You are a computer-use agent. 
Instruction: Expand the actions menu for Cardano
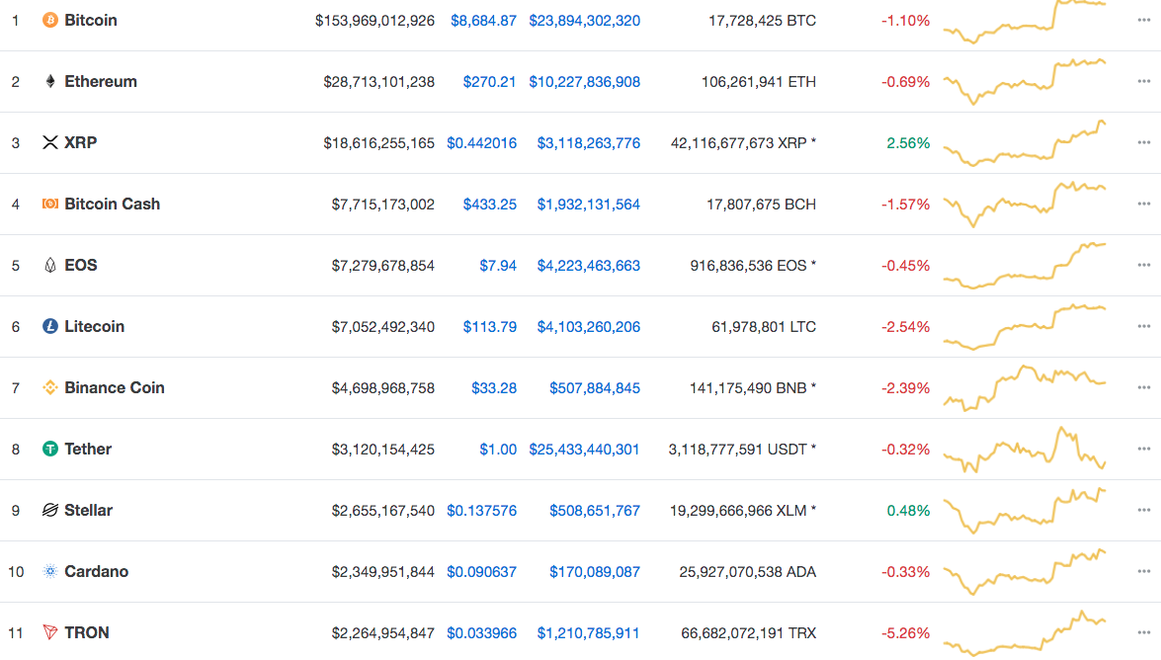click(x=1144, y=571)
